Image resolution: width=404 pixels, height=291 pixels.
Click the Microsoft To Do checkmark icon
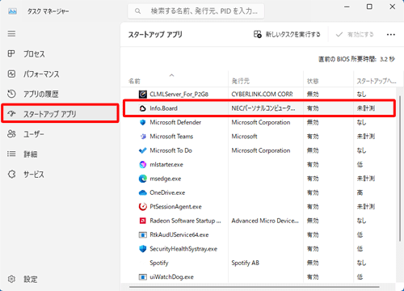coord(143,150)
